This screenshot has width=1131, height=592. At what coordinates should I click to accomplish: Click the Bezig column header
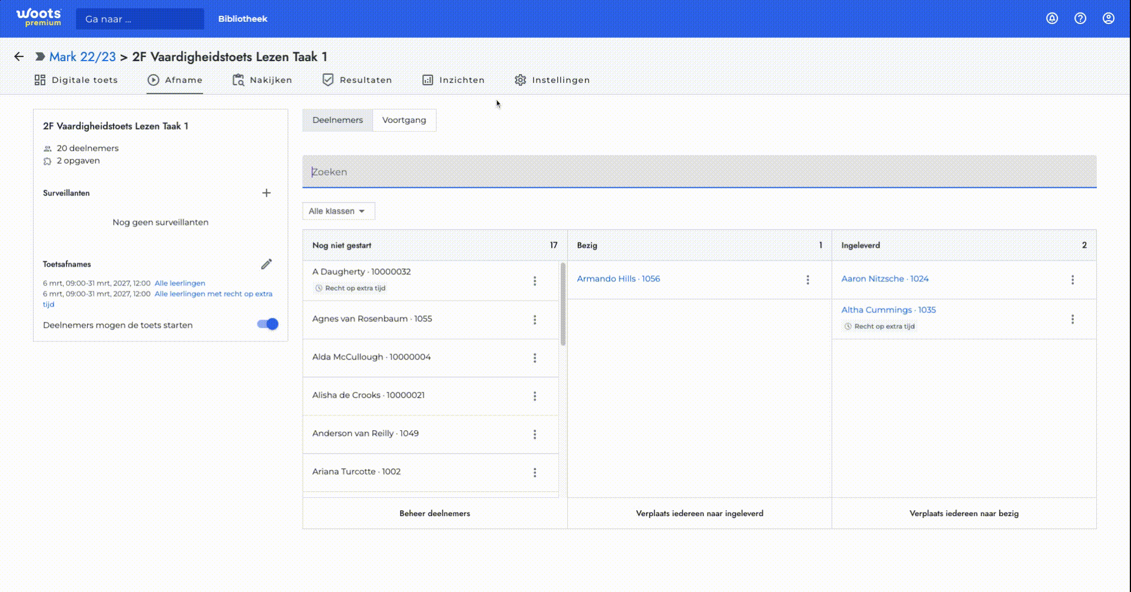pyautogui.click(x=699, y=245)
